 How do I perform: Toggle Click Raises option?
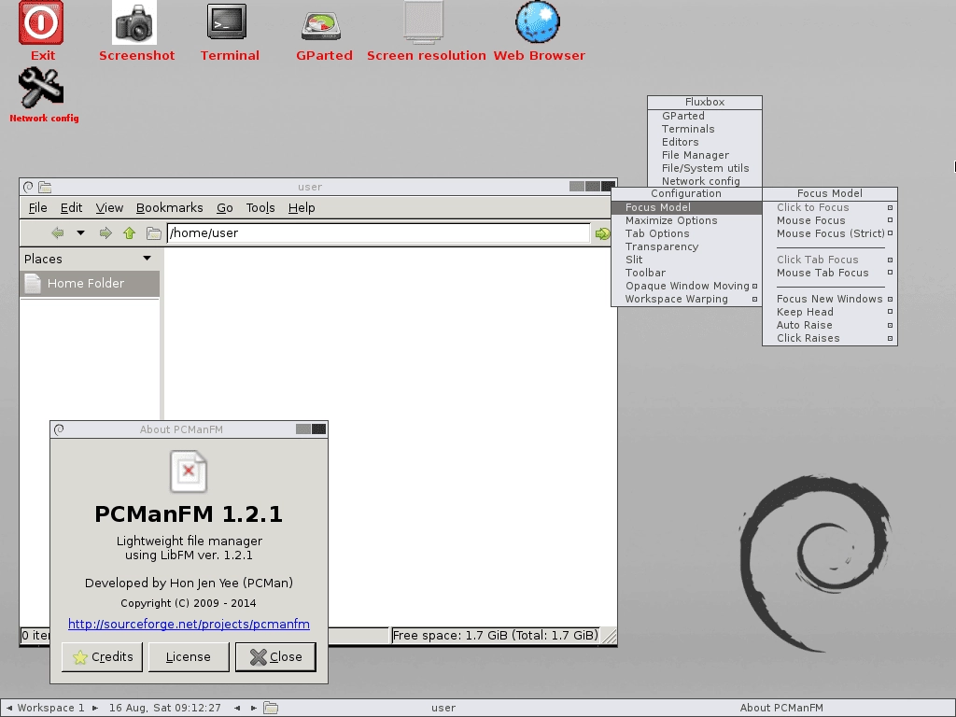(830, 338)
